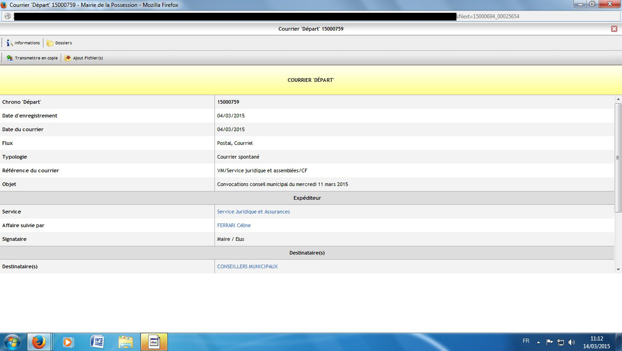Show hidden tray icons arrow
The width and height of the screenshot is (622, 351).
click(539, 342)
